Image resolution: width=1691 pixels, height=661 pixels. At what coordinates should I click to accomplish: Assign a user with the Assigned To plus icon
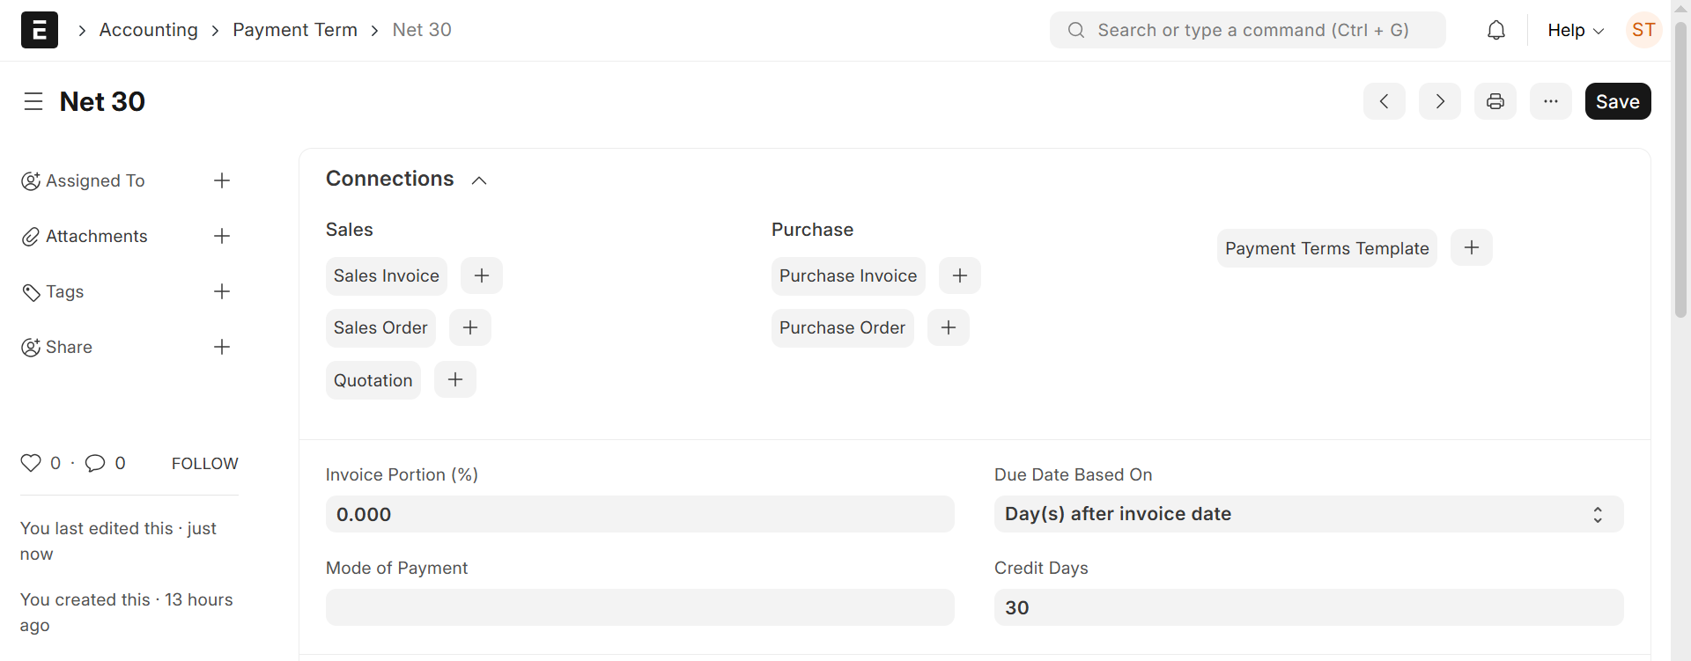pos(221,180)
